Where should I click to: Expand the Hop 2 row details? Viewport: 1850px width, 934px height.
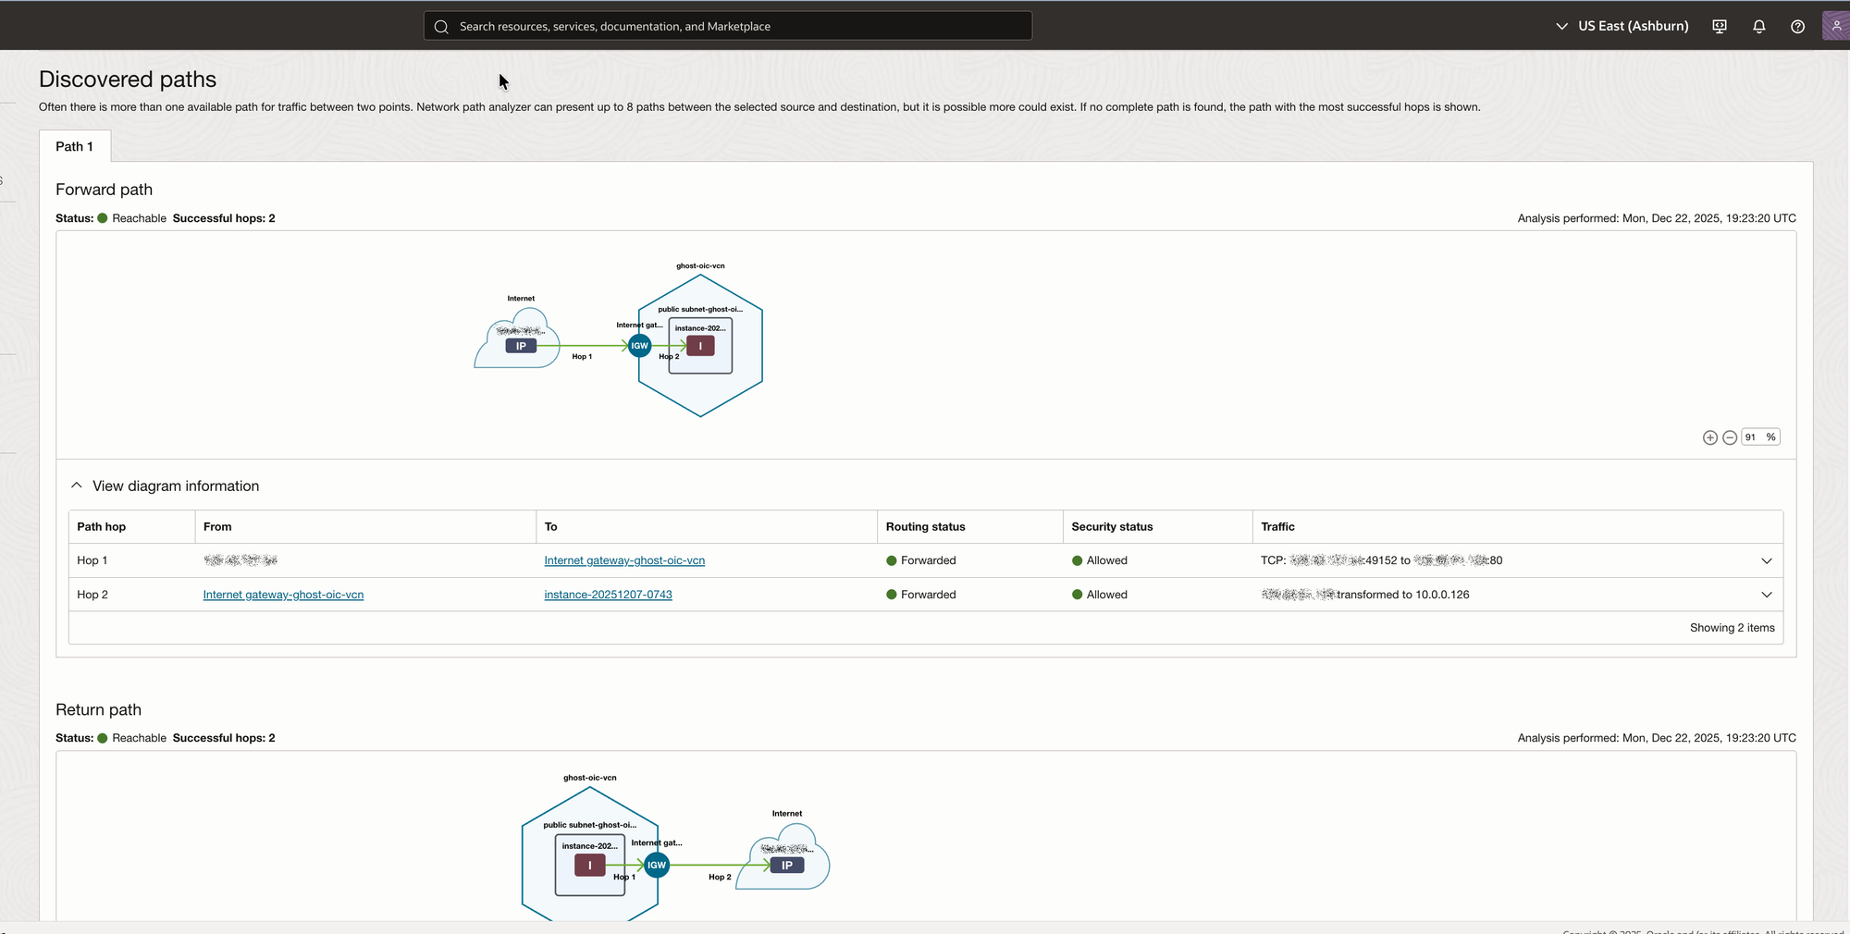tap(1766, 595)
